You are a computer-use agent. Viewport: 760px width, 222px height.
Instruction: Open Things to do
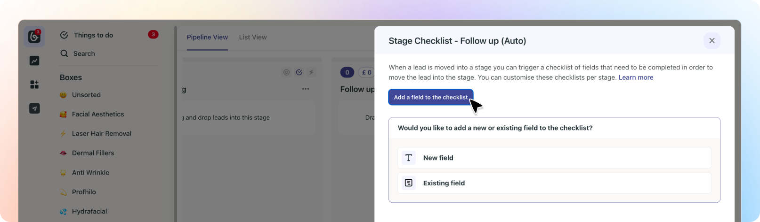click(x=93, y=35)
